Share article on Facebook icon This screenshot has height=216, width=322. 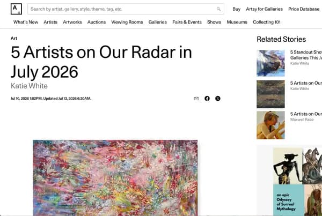point(207,99)
